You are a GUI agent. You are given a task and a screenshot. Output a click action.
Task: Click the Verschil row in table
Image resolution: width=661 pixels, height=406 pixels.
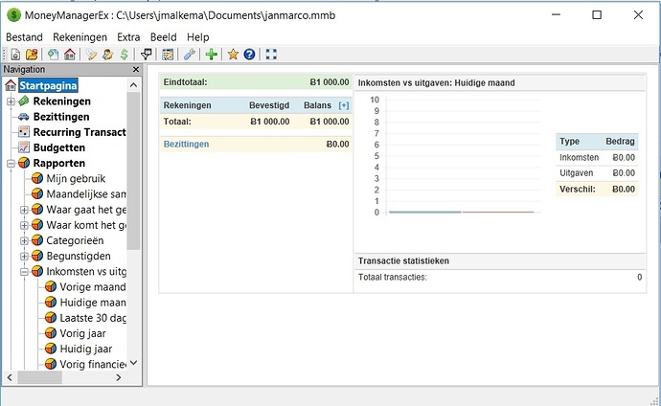pos(597,189)
